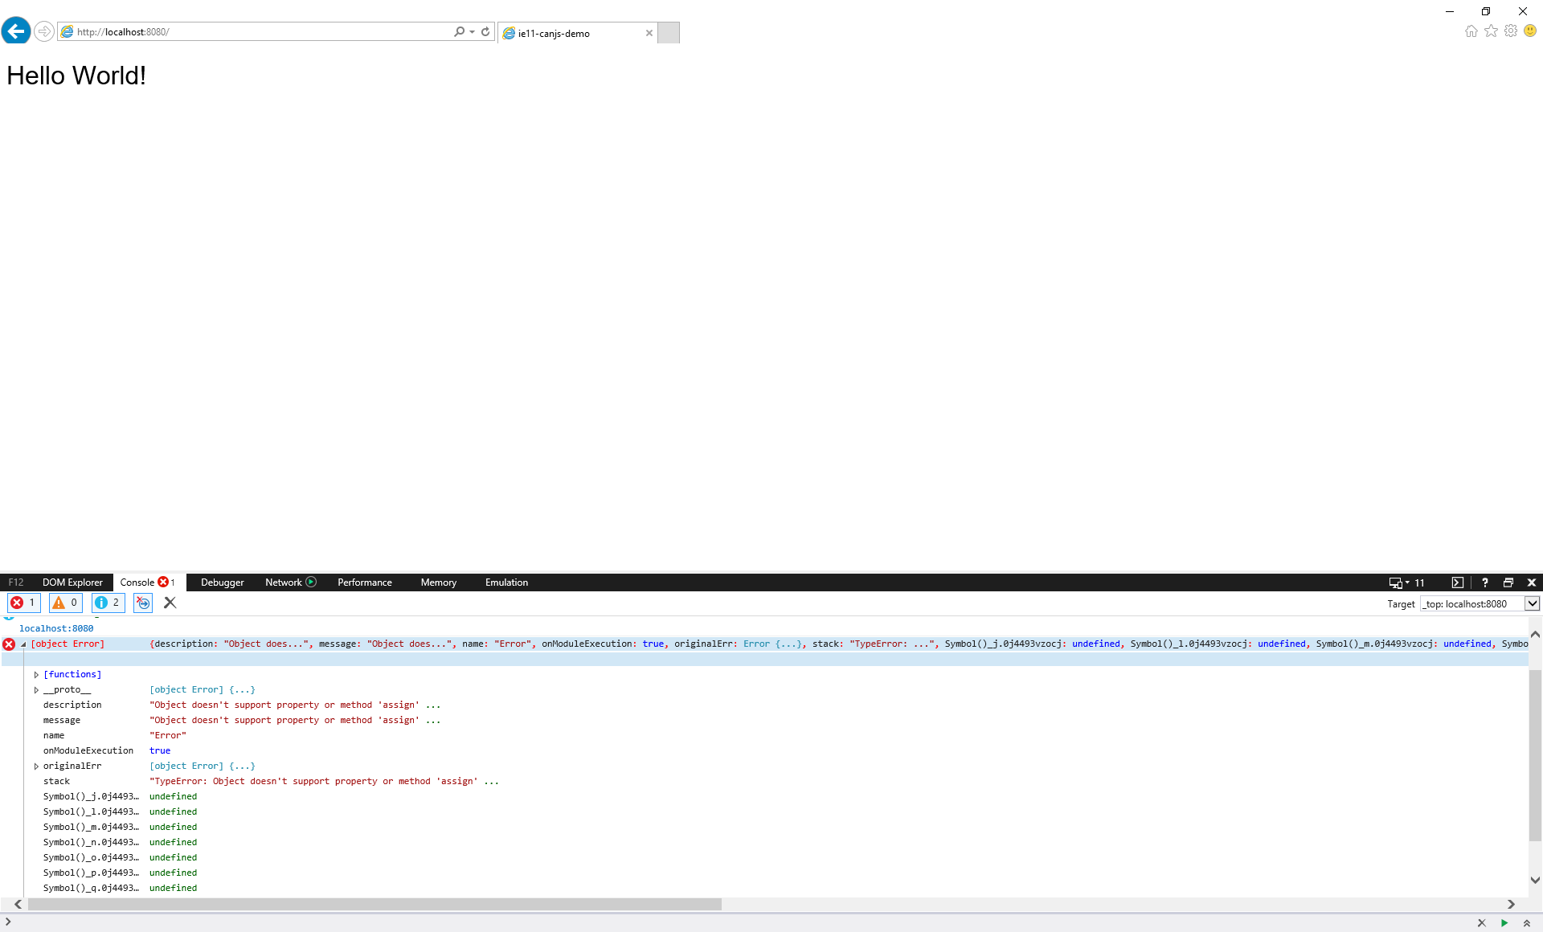The image size is (1543, 932).
Task: Run console script with green play icon
Action: coord(1504,923)
